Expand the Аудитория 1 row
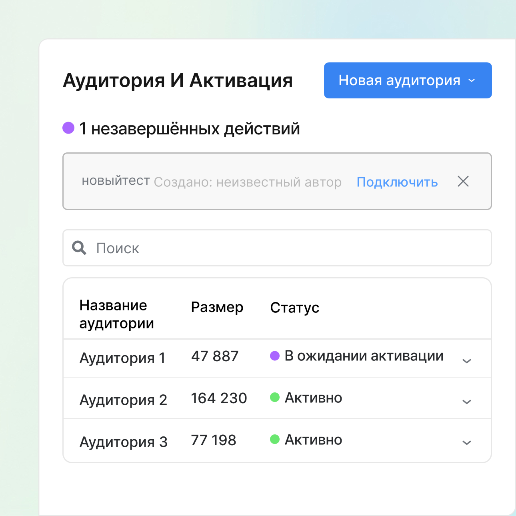Viewport: 516px width, 516px height. 466,361
